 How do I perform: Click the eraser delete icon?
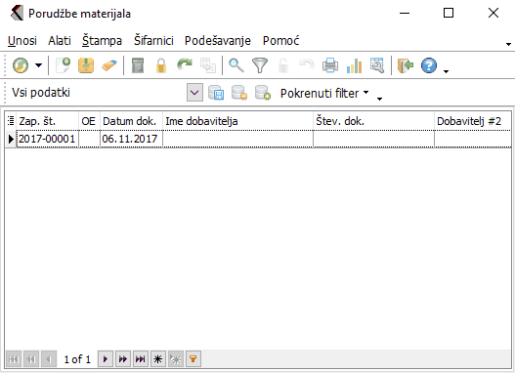pyautogui.click(x=109, y=65)
